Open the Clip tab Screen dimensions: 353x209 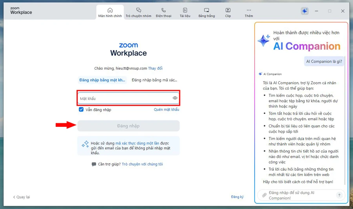coord(228,12)
